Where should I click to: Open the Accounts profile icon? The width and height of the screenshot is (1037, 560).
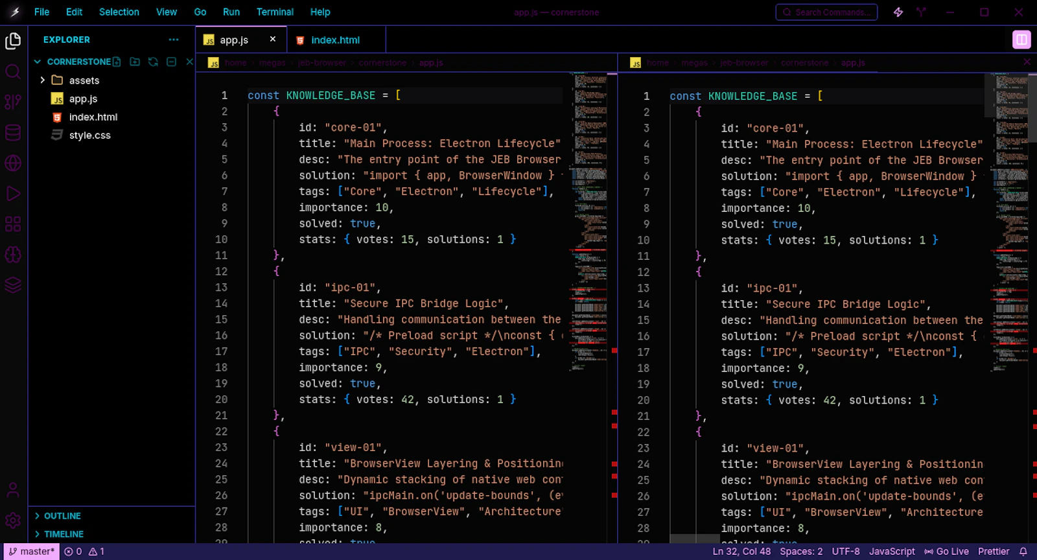13,489
